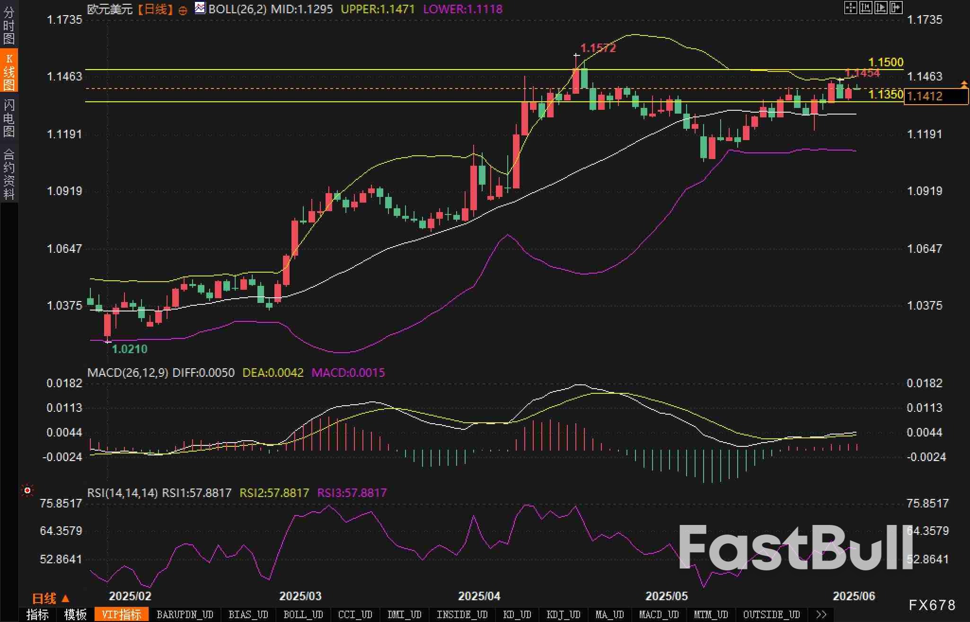Switch to 分时图 intraday view
Image resolution: width=970 pixels, height=622 pixels.
[9, 25]
